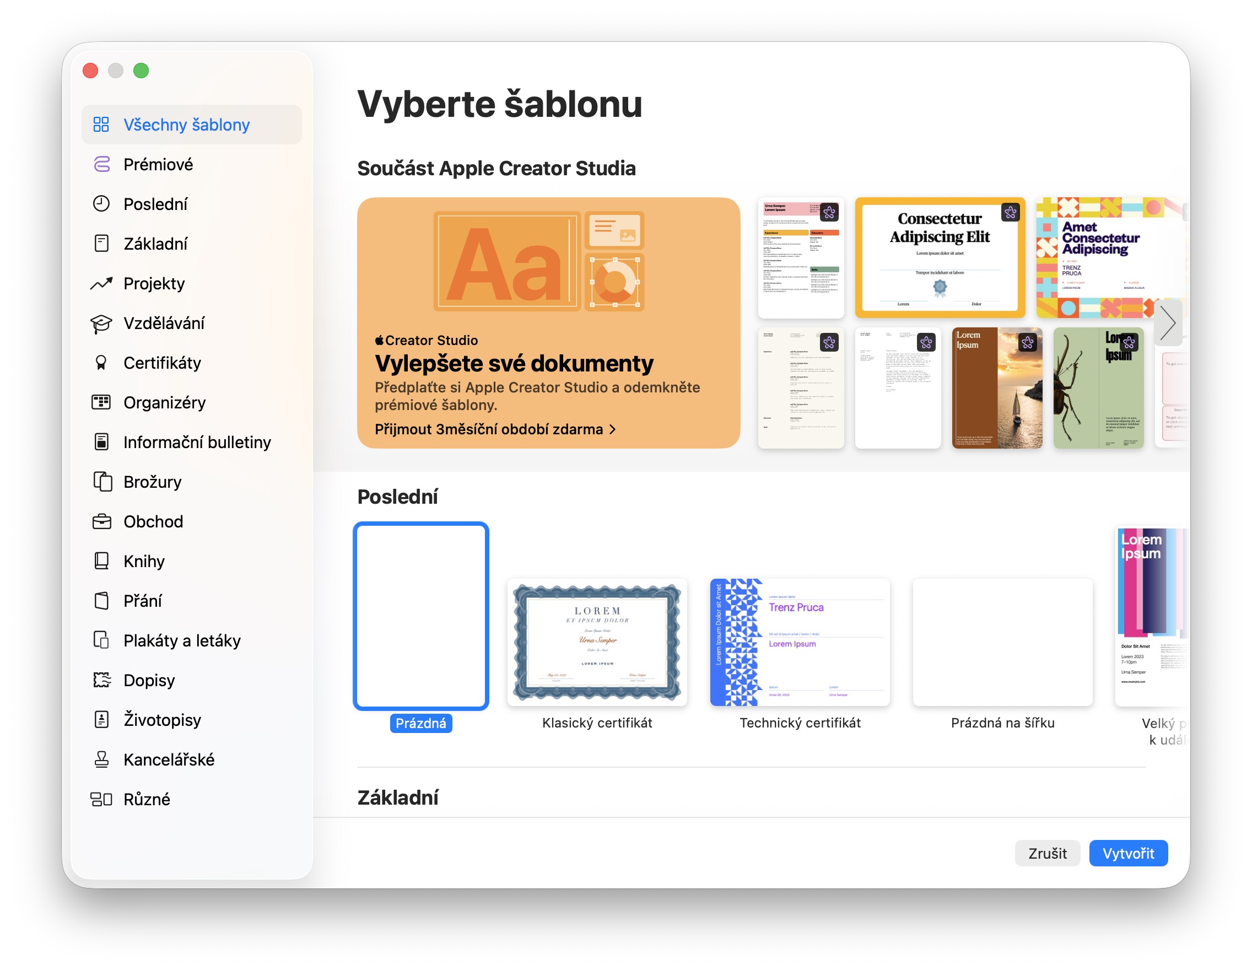Open the Kanceářské stamp icon category

(x=101, y=759)
